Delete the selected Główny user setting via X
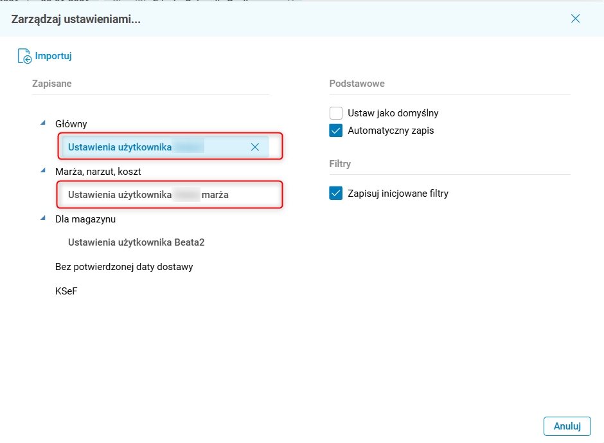 [x=254, y=147]
